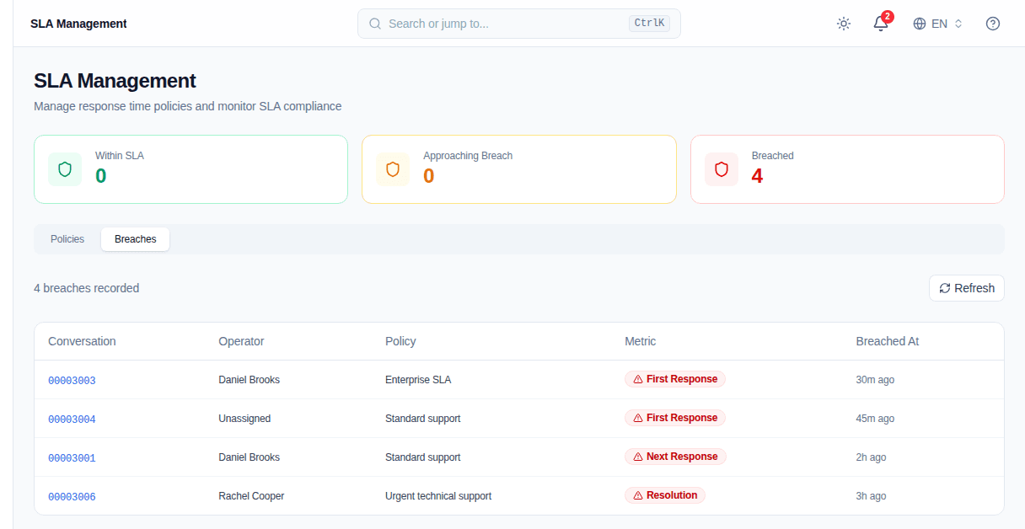Click the red Breached shield icon
1025x529 pixels.
(x=722, y=169)
